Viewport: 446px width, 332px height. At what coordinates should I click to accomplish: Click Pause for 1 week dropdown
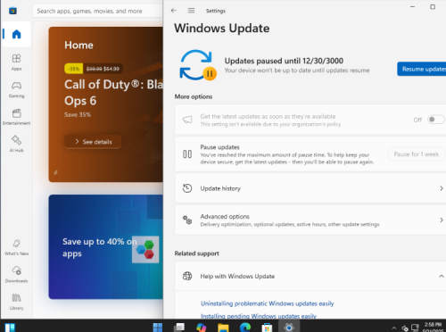pos(417,154)
